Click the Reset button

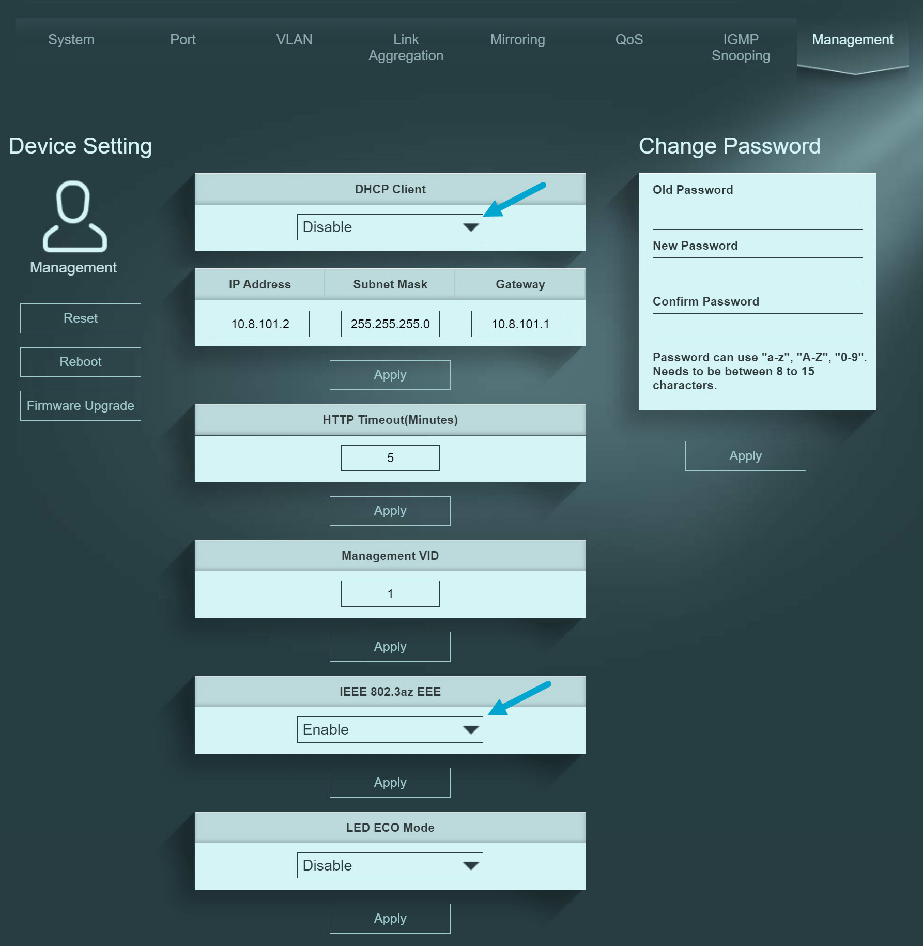click(80, 318)
